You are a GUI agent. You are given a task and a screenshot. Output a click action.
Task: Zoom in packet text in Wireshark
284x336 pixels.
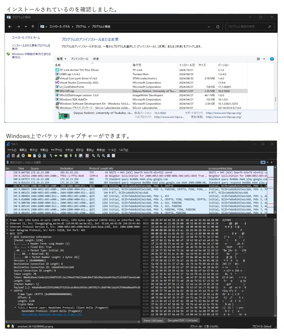tap(93, 156)
